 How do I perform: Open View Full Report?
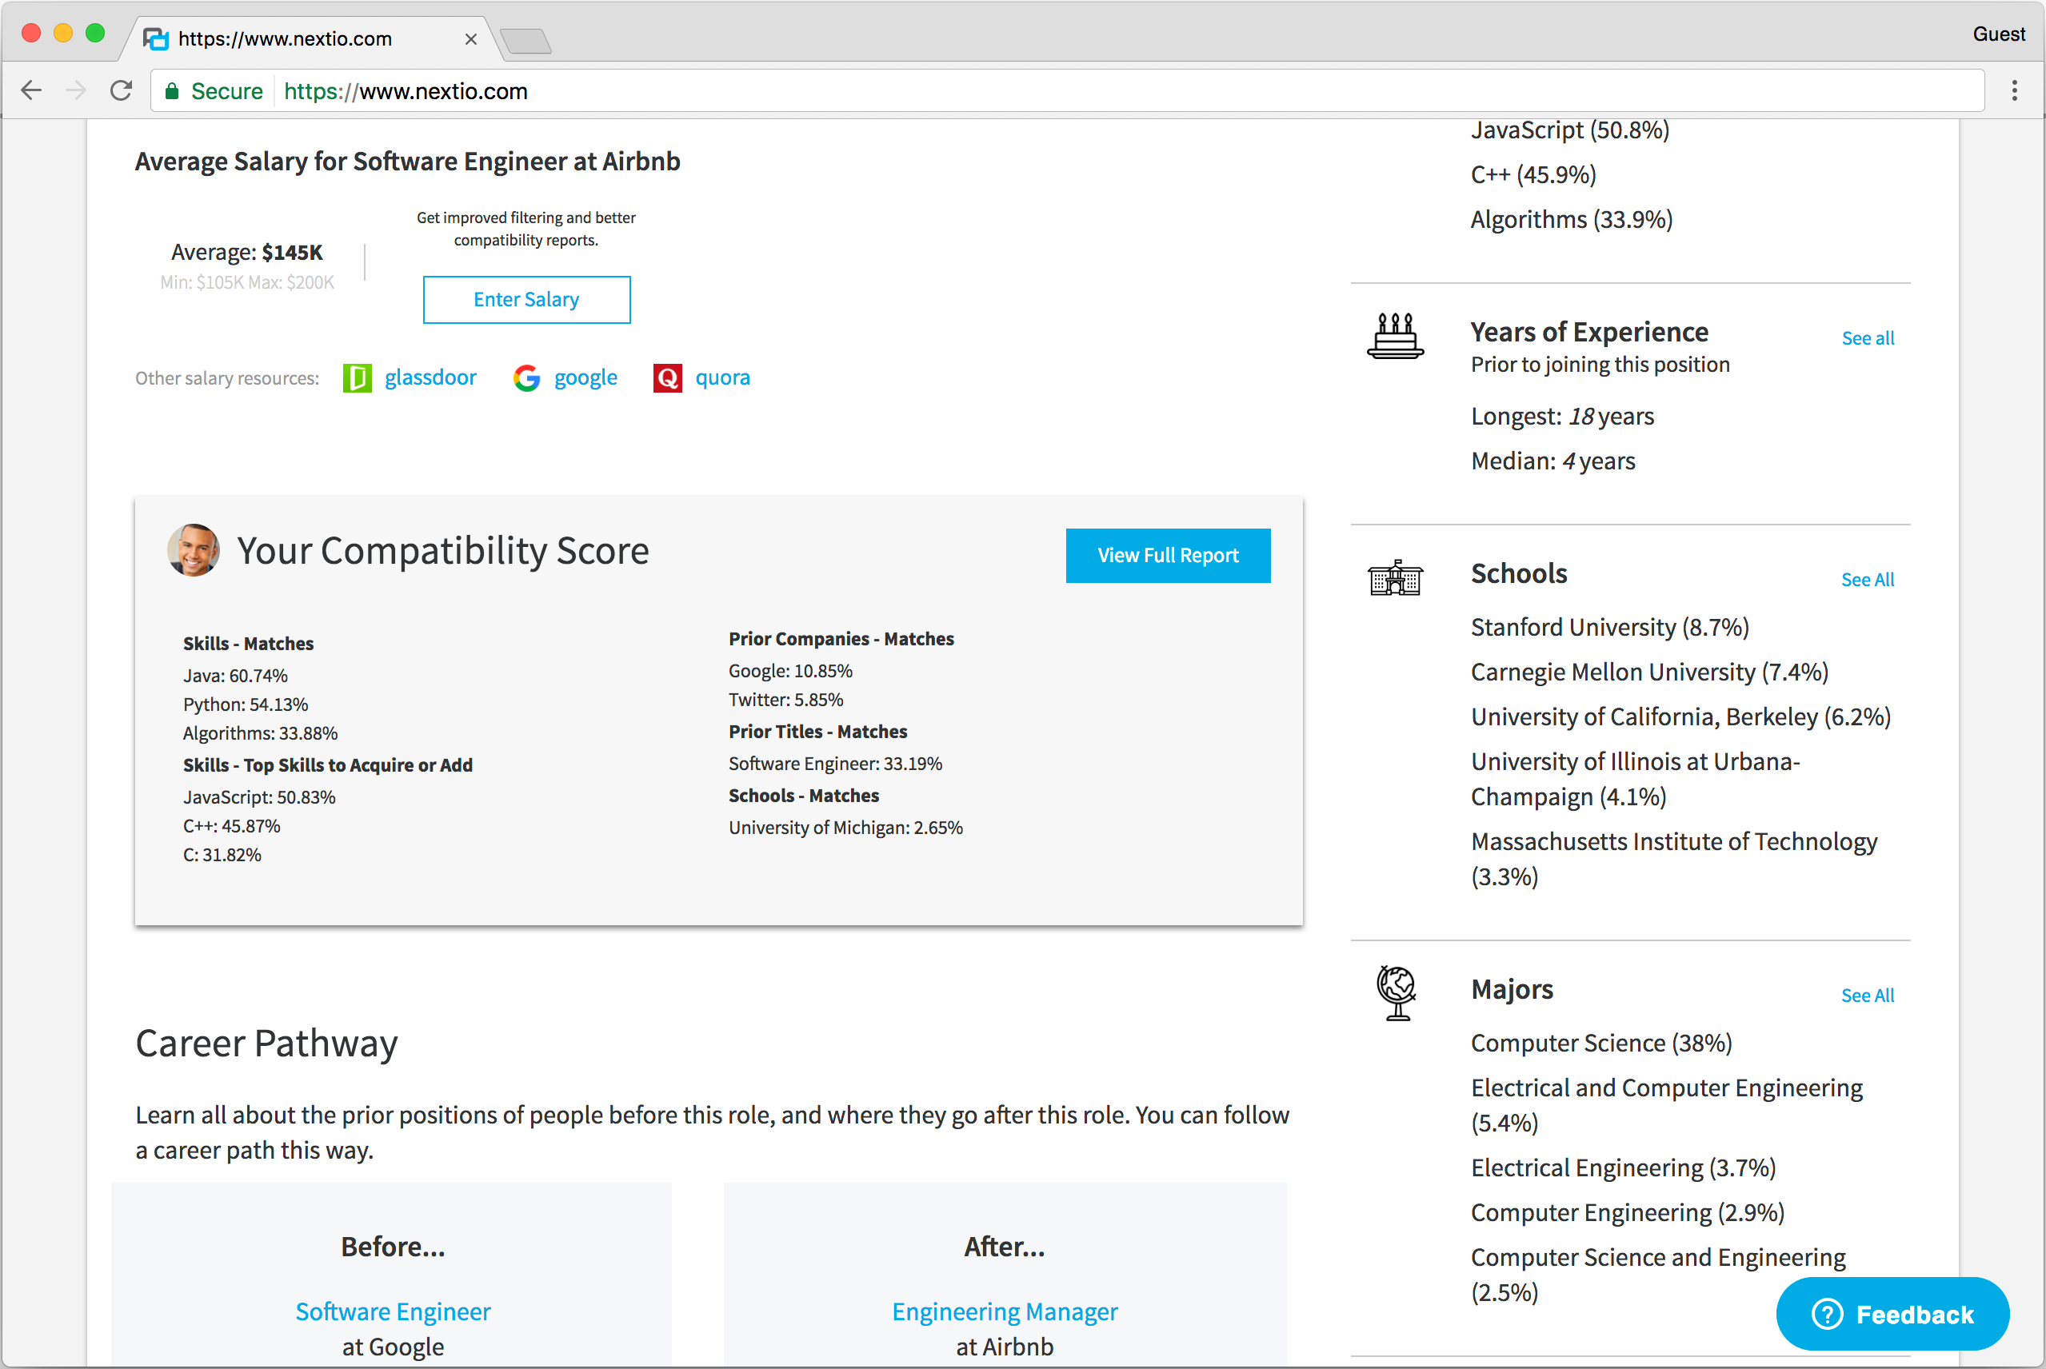[x=1167, y=555]
